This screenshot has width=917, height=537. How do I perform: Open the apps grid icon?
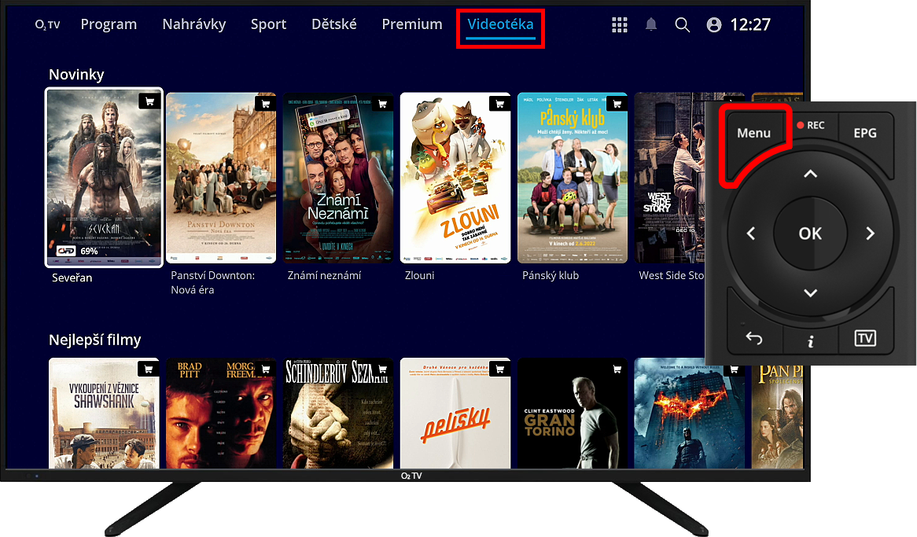[620, 25]
